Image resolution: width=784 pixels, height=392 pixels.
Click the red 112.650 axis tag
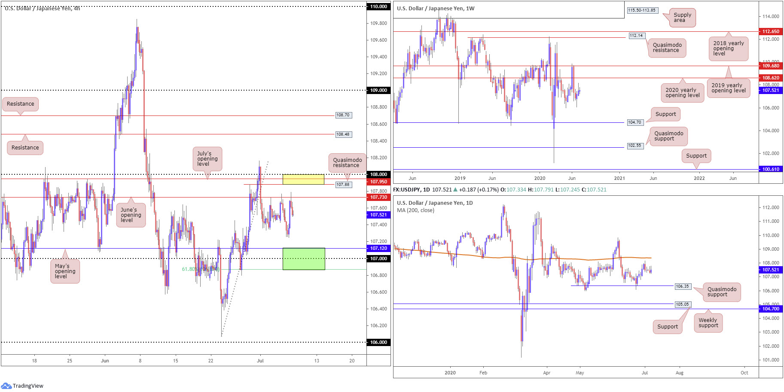pos(770,31)
